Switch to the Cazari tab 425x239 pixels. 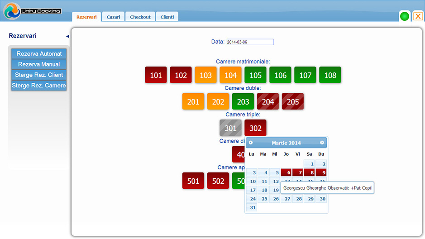(113, 17)
